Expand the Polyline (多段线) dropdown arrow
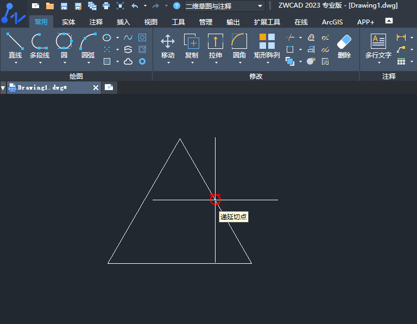Screen dimensions: 417x324 click(x=40, y=63)
